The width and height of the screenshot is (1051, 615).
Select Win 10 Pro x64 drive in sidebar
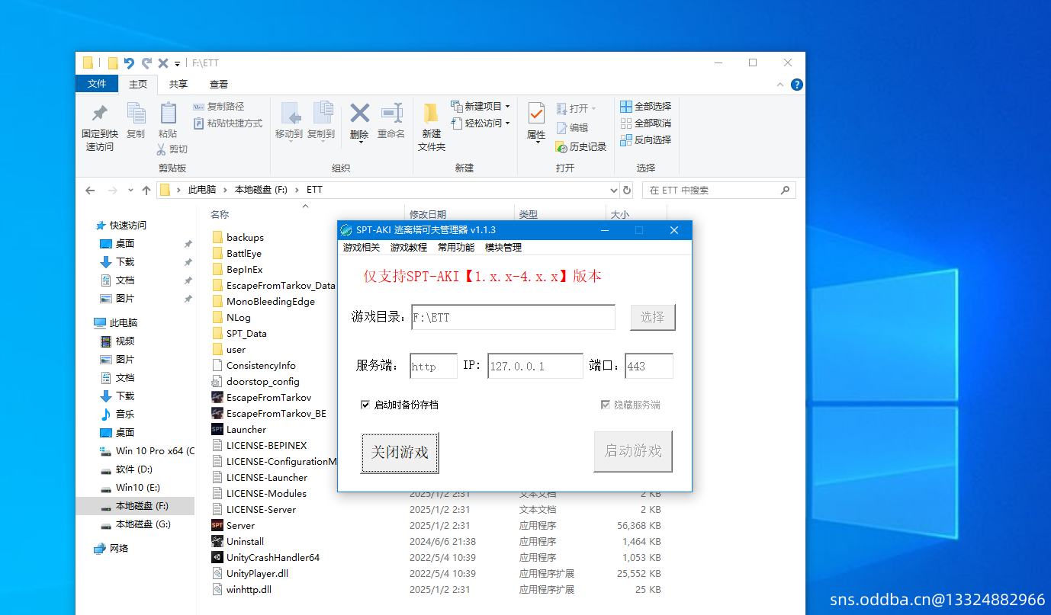pyautogui.click(x=147, y=451)
